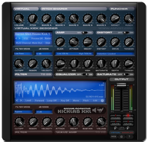Screen dimensions: 149x142
Task: Click the SHAPE S knob
Action: point(88,19)
